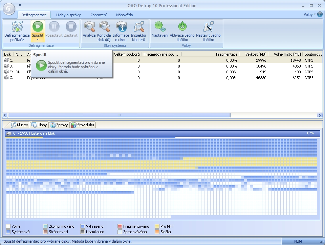This screenshot has width=325, height=245.
Task: Click the Stránkovací legend color swatch
Action: click(45, 232)
